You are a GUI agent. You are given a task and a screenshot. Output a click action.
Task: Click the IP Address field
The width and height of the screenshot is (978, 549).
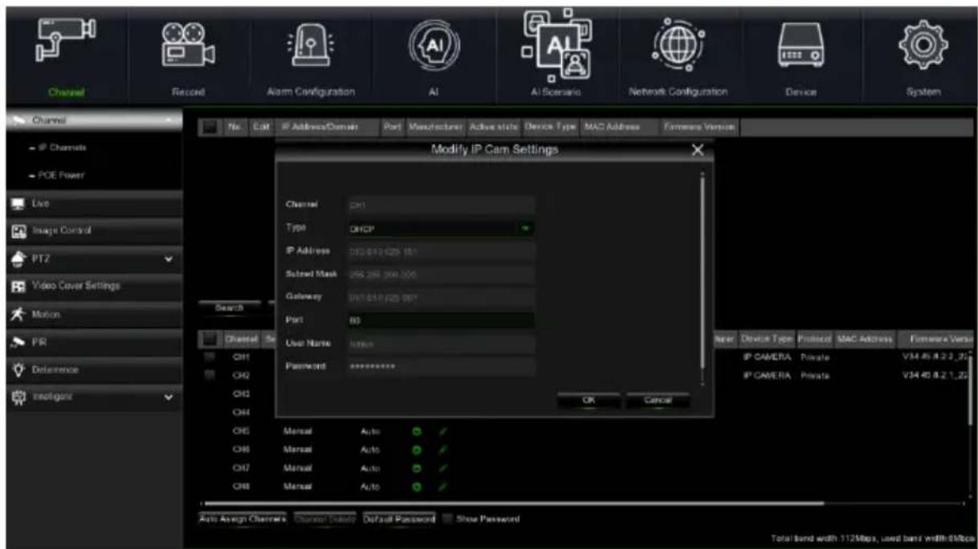coord(440,251)
